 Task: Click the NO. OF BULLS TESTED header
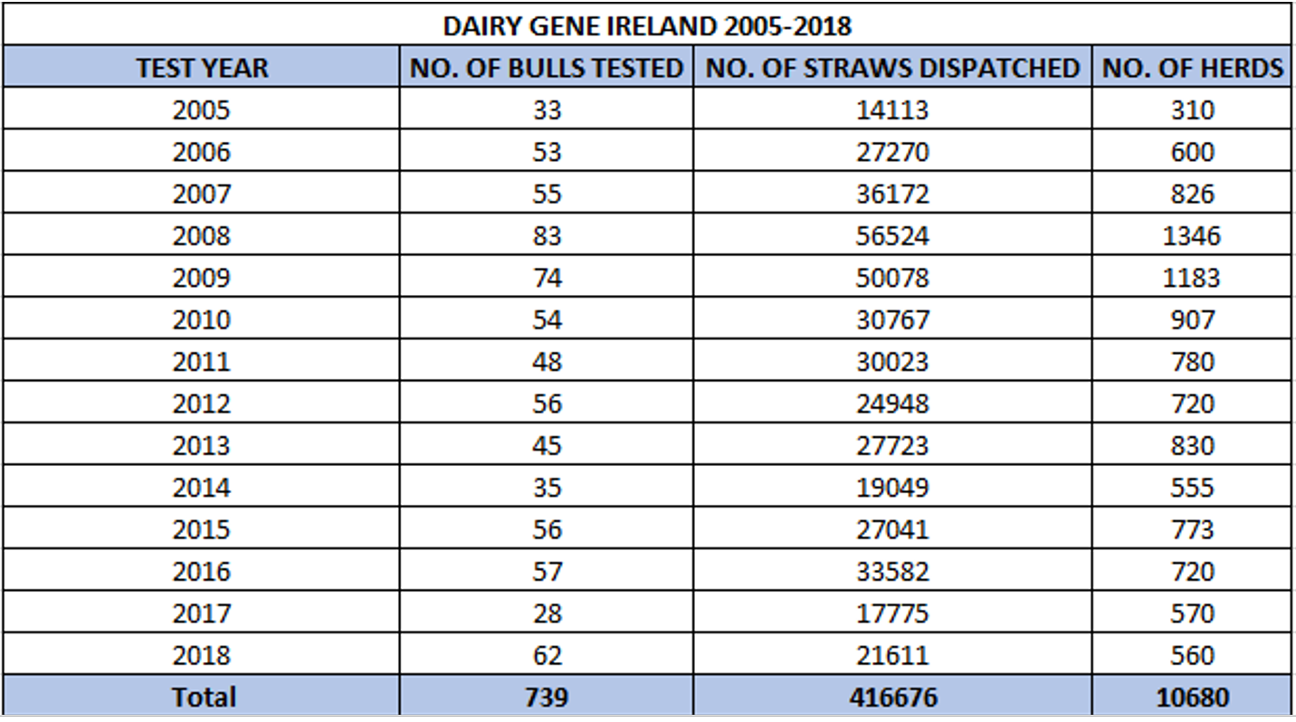coord(547,68)
